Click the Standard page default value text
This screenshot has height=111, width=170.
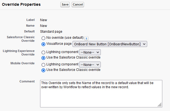(x=51, y=32)
